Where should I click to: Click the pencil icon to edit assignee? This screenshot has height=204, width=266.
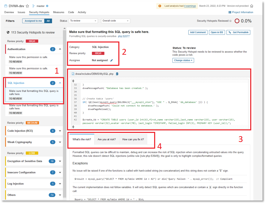pyautogui.click(x=112, y=61)
